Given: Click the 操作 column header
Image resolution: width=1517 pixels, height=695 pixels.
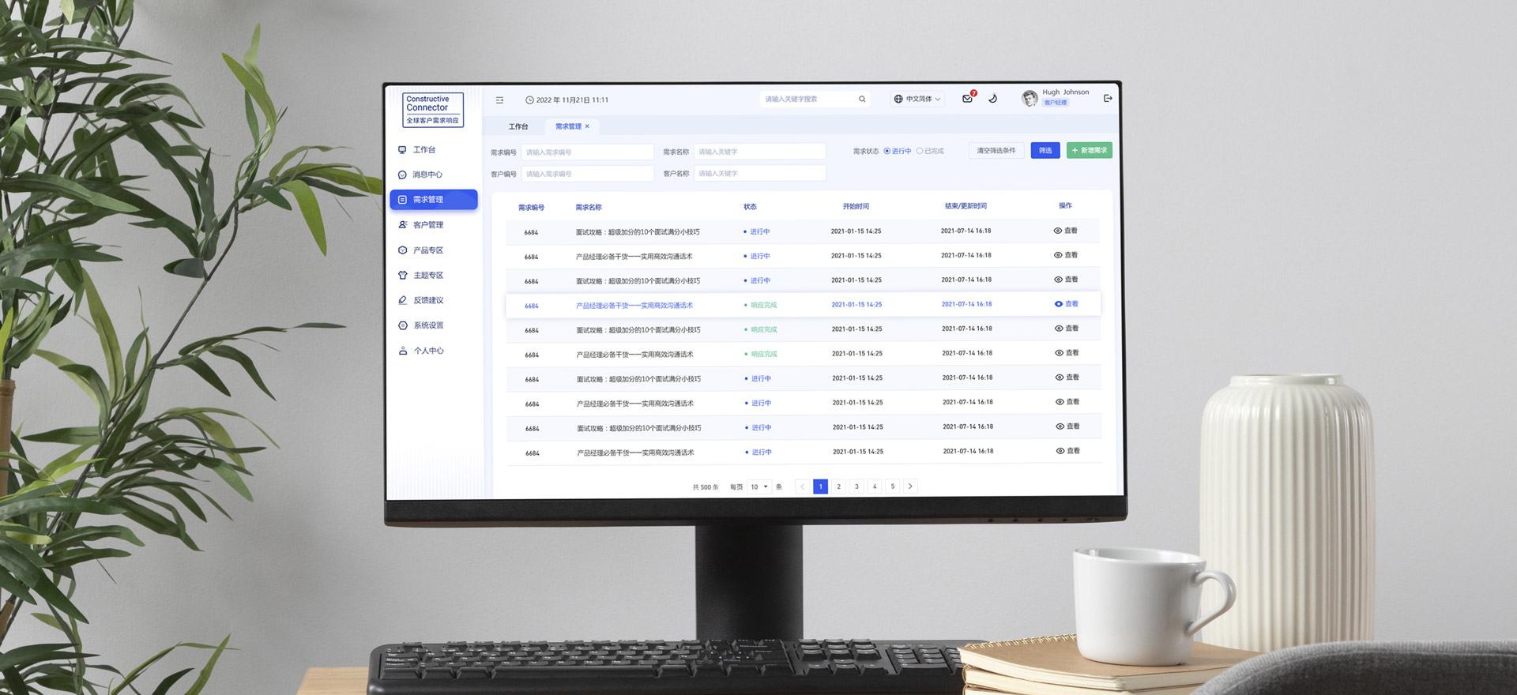Looking at the screenshot, I should pyautogui.click(x=1065, y=205).
